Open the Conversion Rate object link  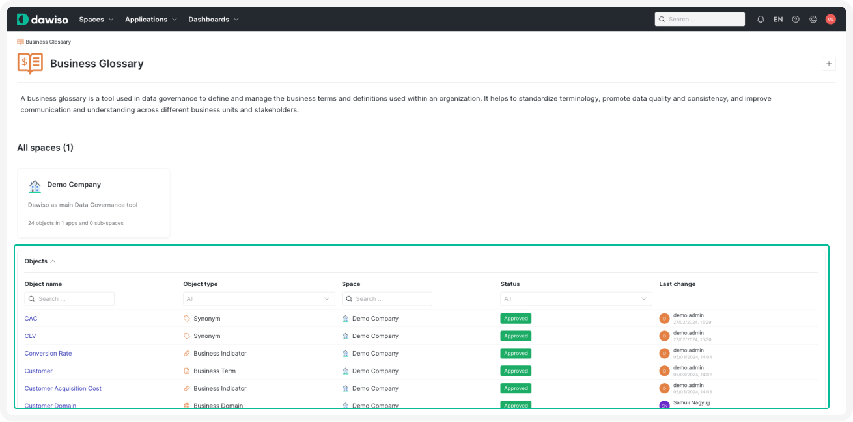coord(48,354)
